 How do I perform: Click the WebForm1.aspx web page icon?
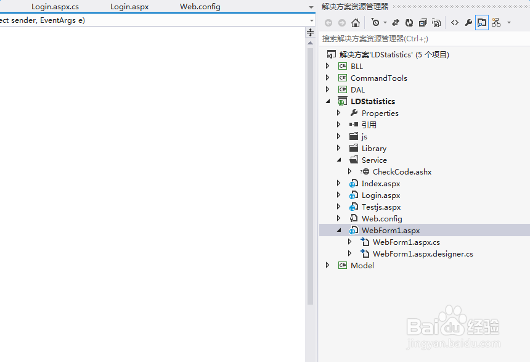(354, 231)
